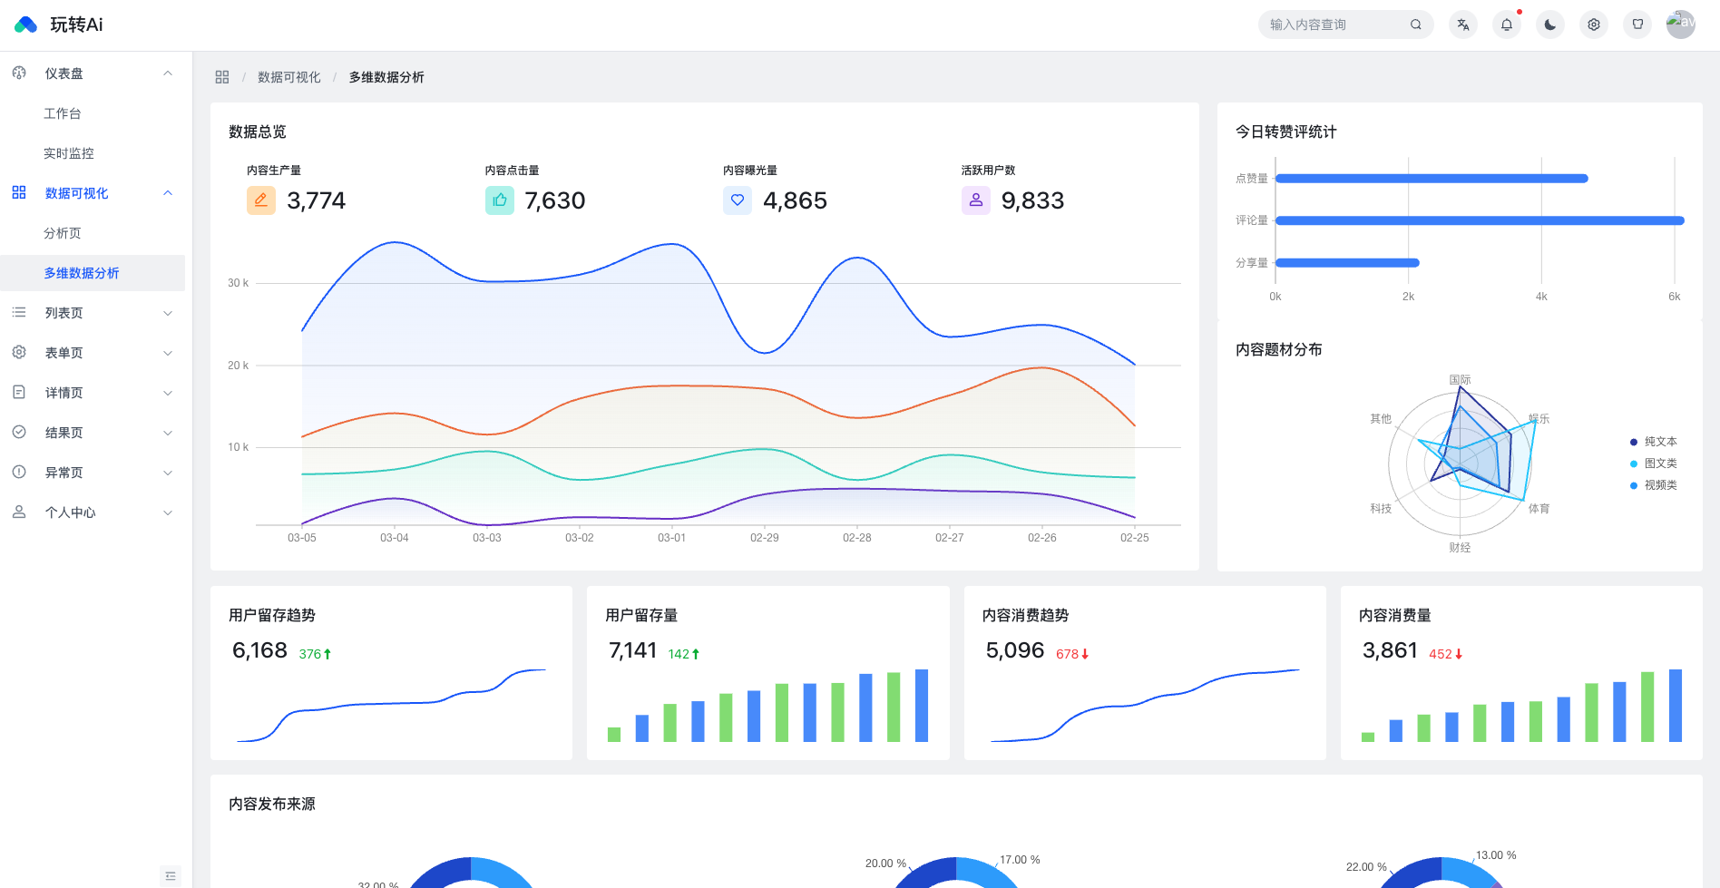The width and height of the screenshot is (1720, 888).
Task: Click the 数据可视化 grid icon in sidebar
Action: (19, 192)
